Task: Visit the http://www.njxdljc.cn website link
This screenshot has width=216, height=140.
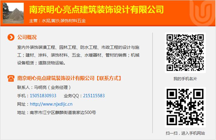Action: 51,104
